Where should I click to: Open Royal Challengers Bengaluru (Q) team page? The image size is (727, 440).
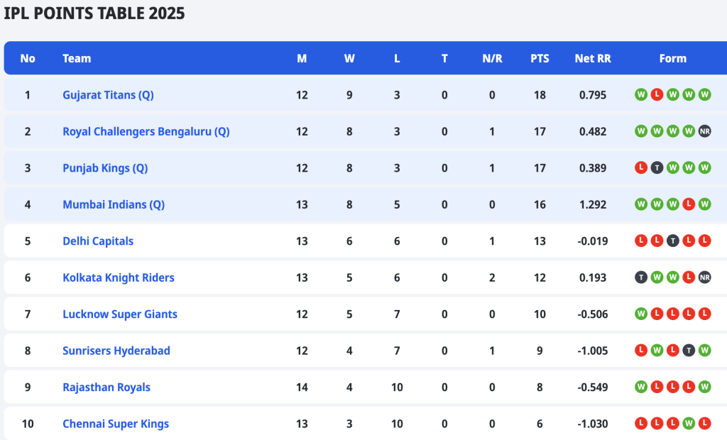coord(146,132)
